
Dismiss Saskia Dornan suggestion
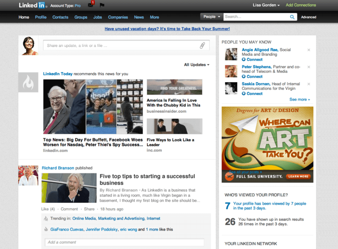pos(309,84)
